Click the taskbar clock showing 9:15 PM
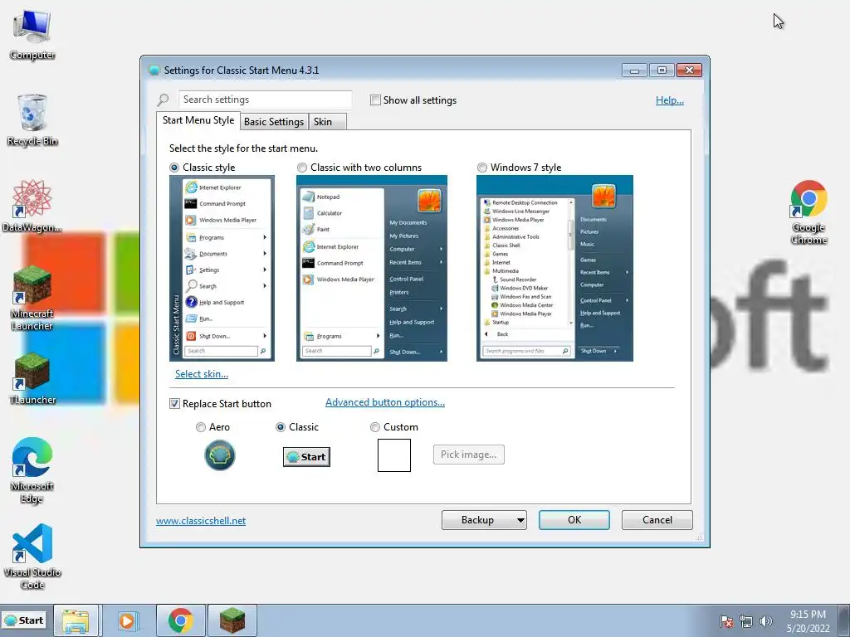The width and height of the screenshot is (850, 637). tap(808, 621)
